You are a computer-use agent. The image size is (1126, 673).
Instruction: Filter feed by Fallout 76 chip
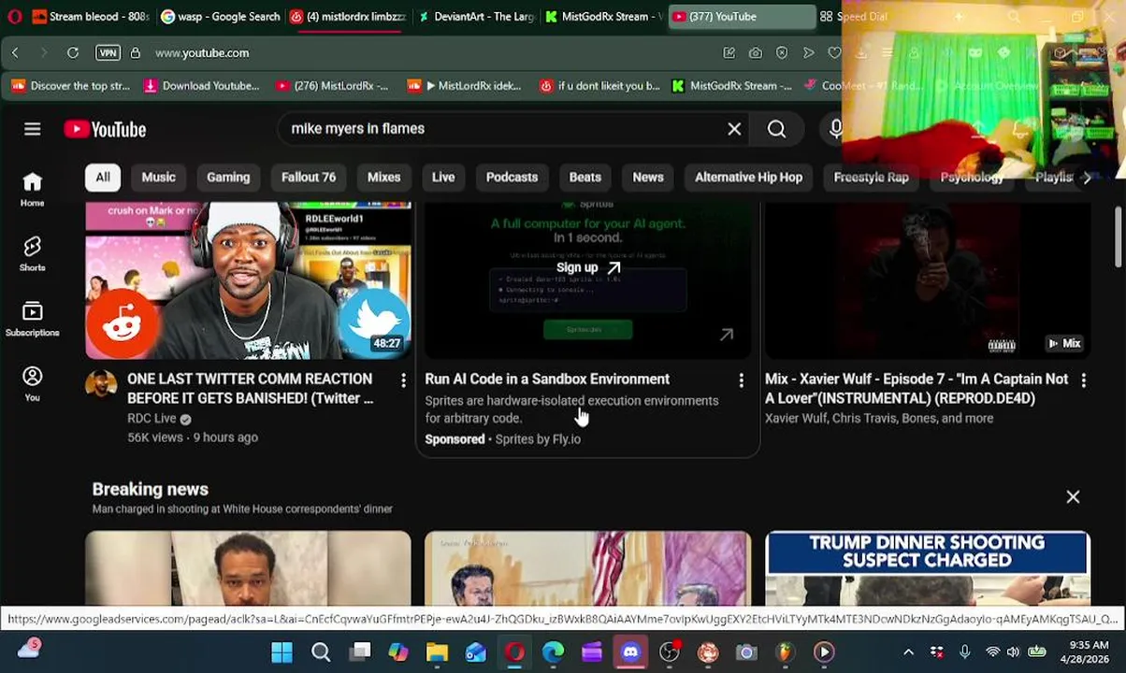click(309, 178)
